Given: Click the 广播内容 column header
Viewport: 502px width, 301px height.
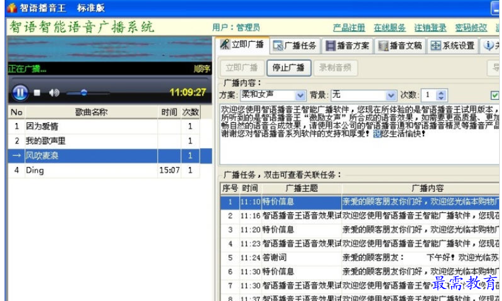Looking at the screenshot, I should 421,188.
